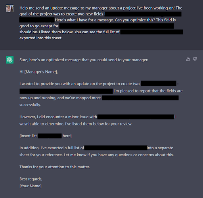203x198 pixels.
Task: Click 'sheet for your reference' sentence
Action: 97,155
